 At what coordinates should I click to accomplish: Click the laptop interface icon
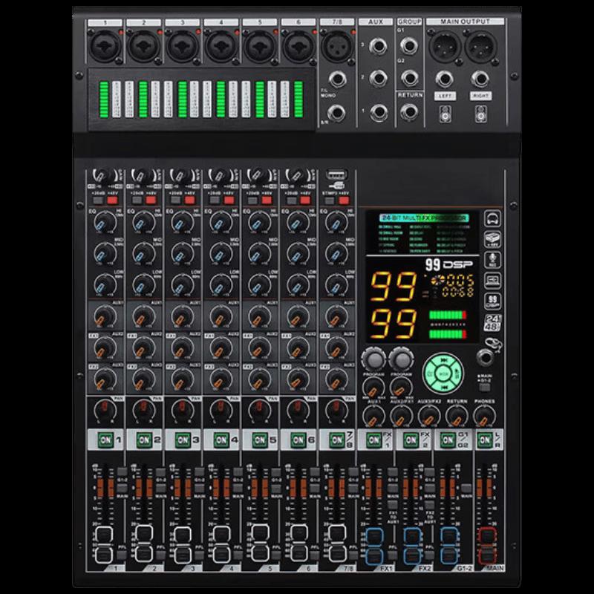click(492, 281)
